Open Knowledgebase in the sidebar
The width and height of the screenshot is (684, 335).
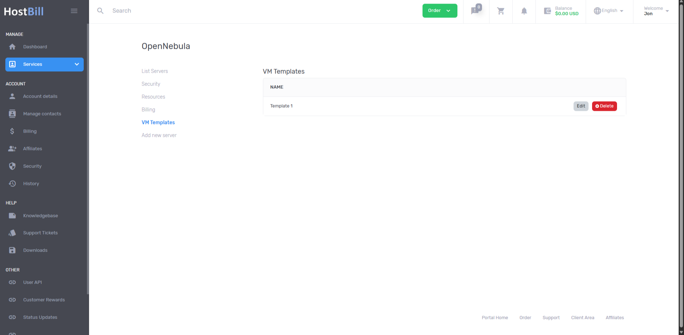[x=41, y=216]
